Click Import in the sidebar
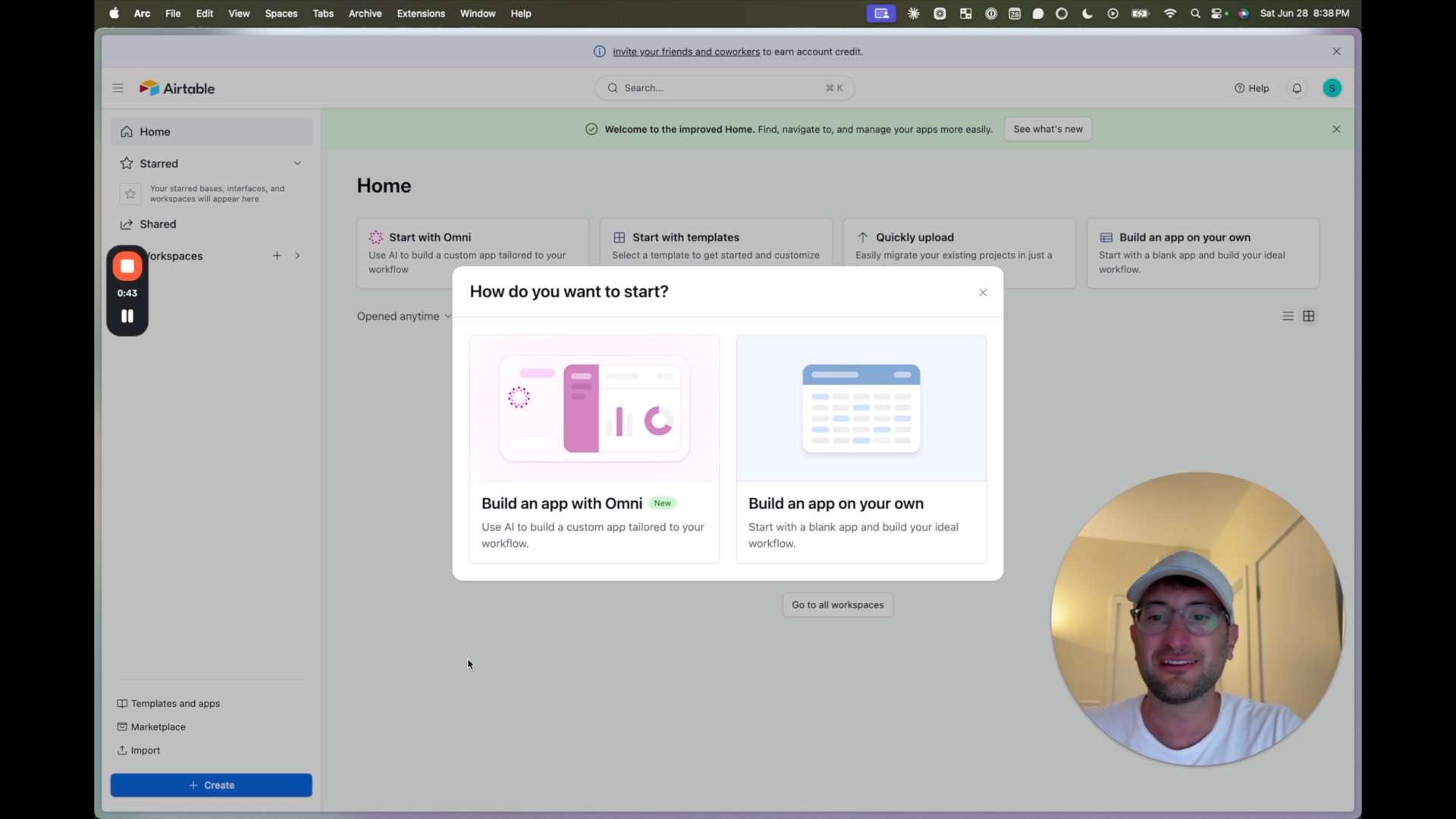The image size is (1456, 819). [x=139, y=751]
